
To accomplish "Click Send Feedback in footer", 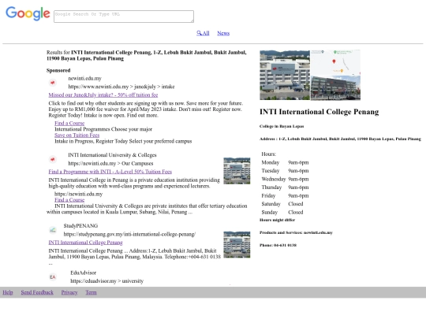I will click(37, 292).
